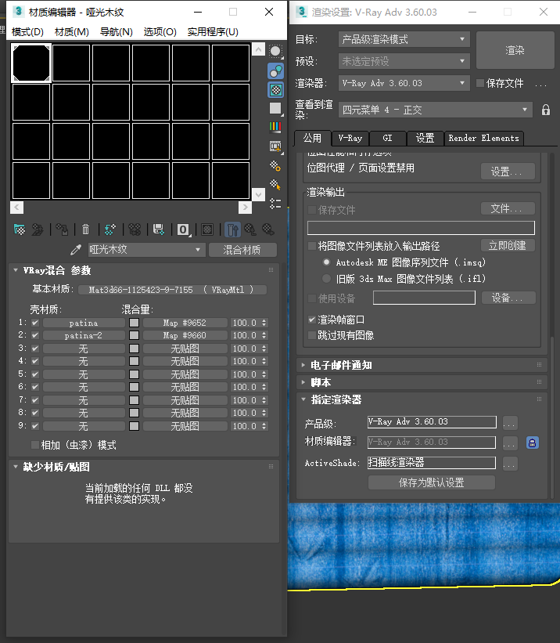Expand the 电子邮件通知 rollout
Screen dimensions: 560x643
pyautogui.click(x=303, y=365)
